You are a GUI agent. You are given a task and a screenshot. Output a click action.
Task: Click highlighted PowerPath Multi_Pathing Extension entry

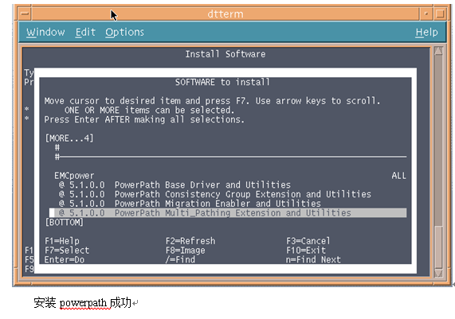click(228, 212)
